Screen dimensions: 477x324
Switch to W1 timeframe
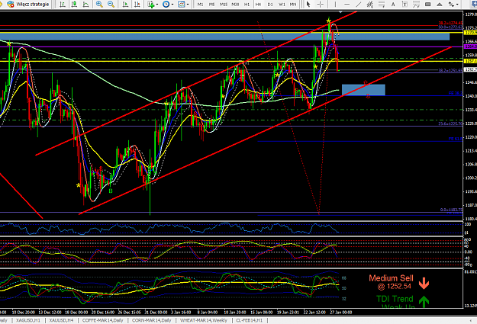pos(282,5)
